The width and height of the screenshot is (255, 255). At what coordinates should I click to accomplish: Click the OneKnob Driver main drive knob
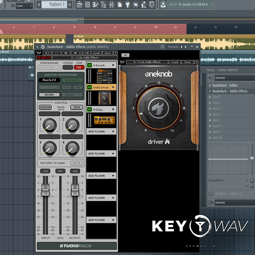pos(158,108)
